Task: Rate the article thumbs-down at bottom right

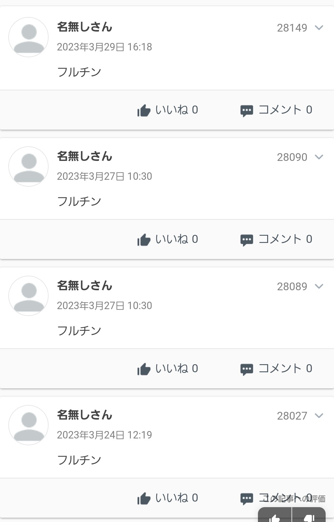Action: (309, 517)
